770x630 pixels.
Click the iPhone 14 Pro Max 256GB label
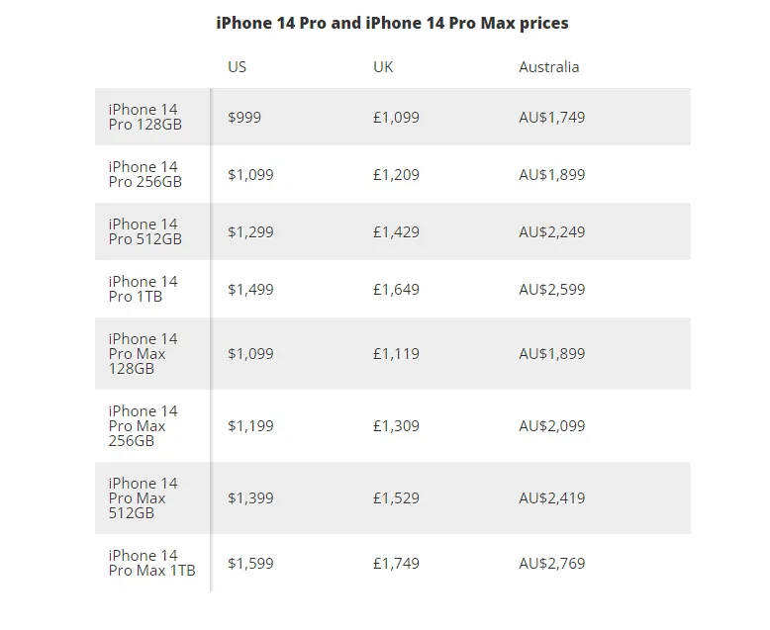pyautogui.click(x=143, y=426)
